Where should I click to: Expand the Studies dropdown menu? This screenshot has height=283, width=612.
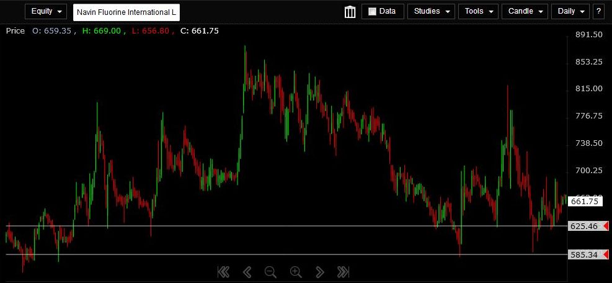(x=431, y=12)
